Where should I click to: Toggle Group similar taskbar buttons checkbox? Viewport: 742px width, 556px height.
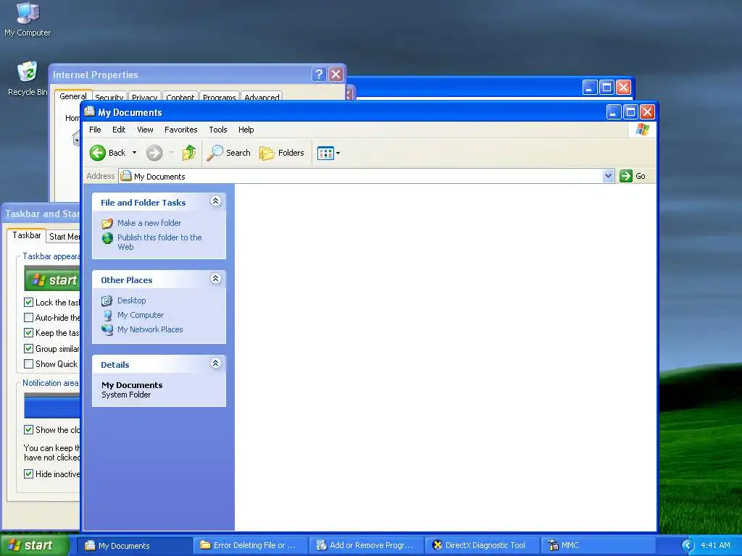28,348
